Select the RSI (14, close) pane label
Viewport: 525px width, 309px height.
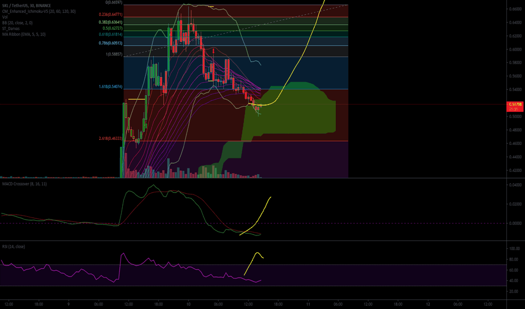(x=14, y=246)
